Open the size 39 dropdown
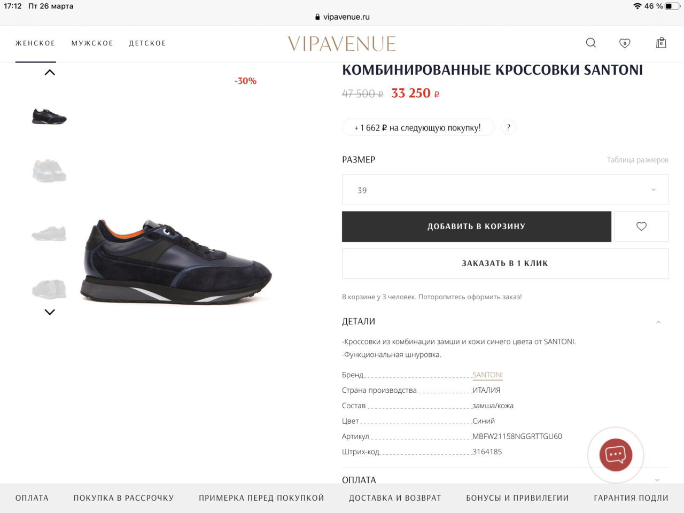 point(505,190)
